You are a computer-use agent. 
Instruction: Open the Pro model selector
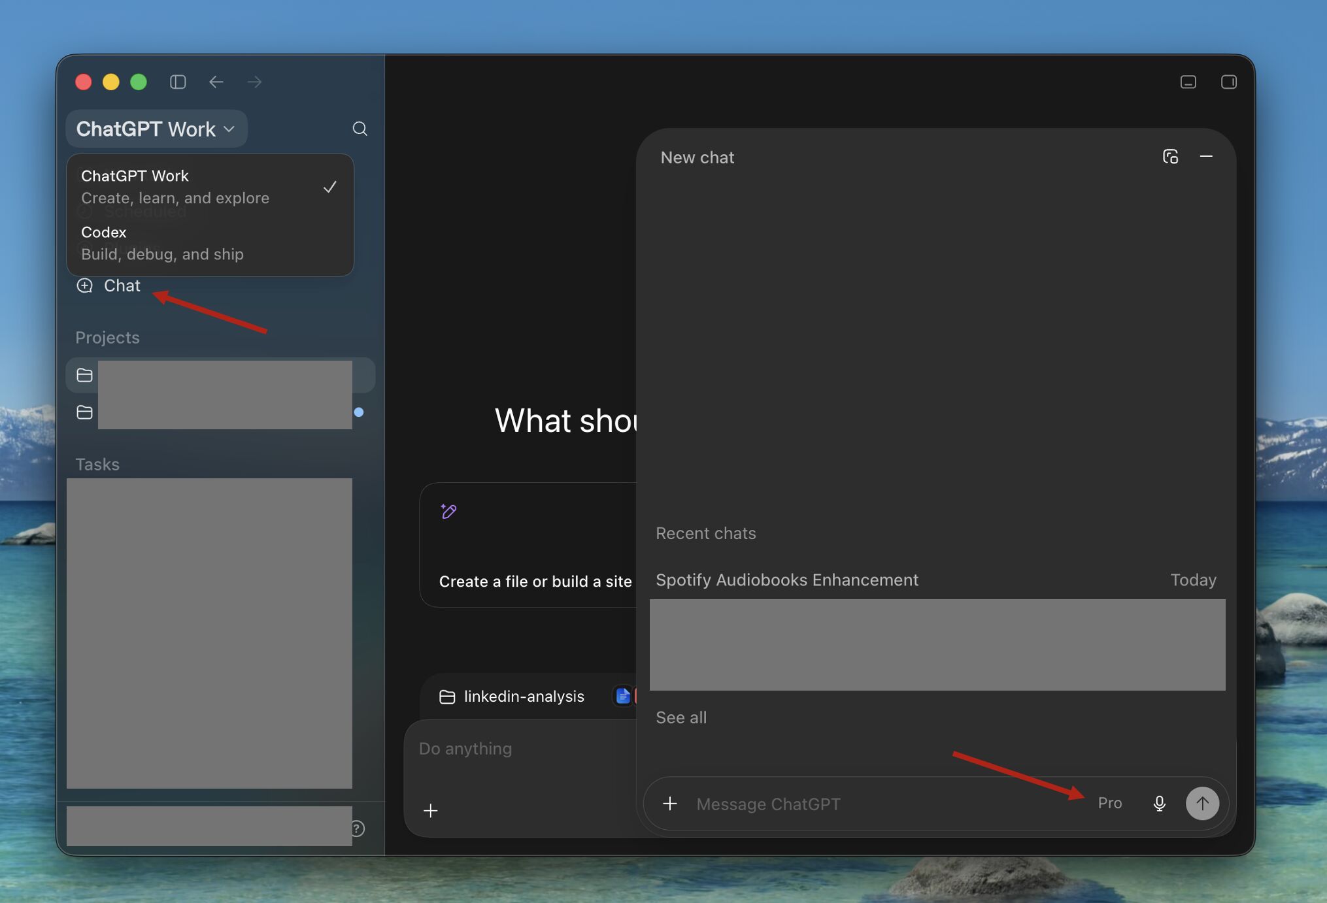point(1110,803)
